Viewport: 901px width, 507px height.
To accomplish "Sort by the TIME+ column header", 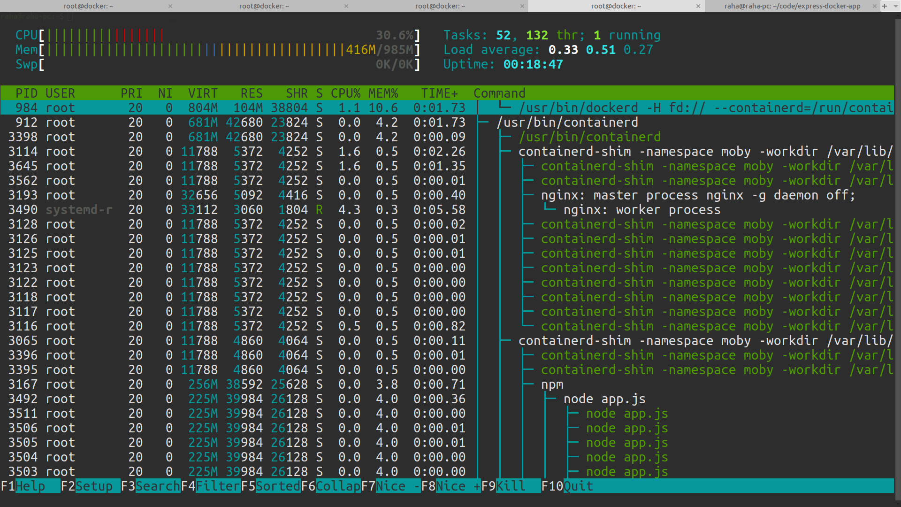I will click(439, 93).
